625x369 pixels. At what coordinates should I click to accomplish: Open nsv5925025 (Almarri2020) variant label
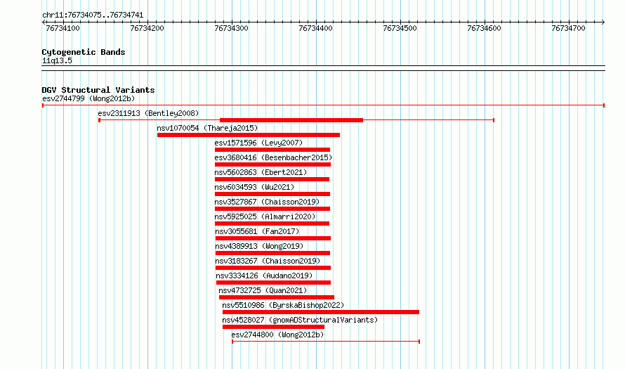coord(265,216)
